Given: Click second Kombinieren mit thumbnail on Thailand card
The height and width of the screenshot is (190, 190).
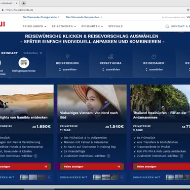Looking at the screenshot, I should pyautogui.click(x=179, y=177).
